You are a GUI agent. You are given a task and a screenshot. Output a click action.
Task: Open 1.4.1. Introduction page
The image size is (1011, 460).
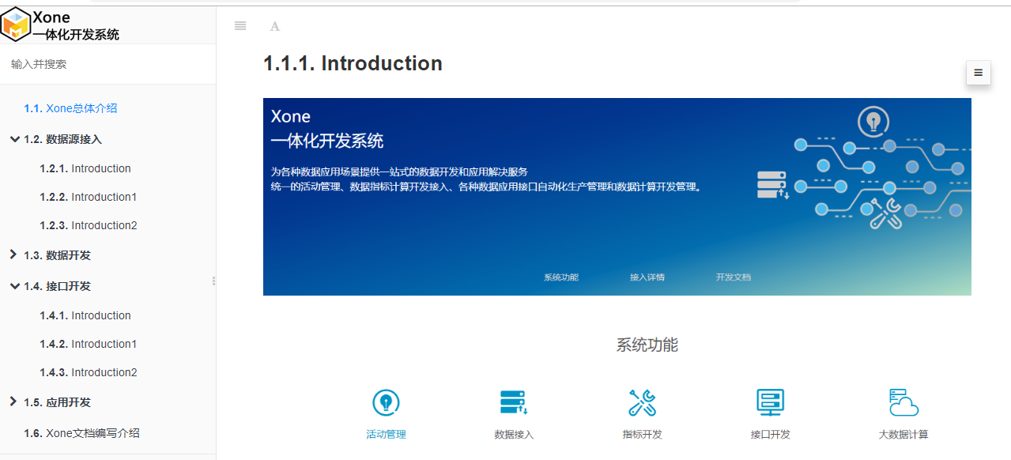pyautogui.click(x=85, y=315)
